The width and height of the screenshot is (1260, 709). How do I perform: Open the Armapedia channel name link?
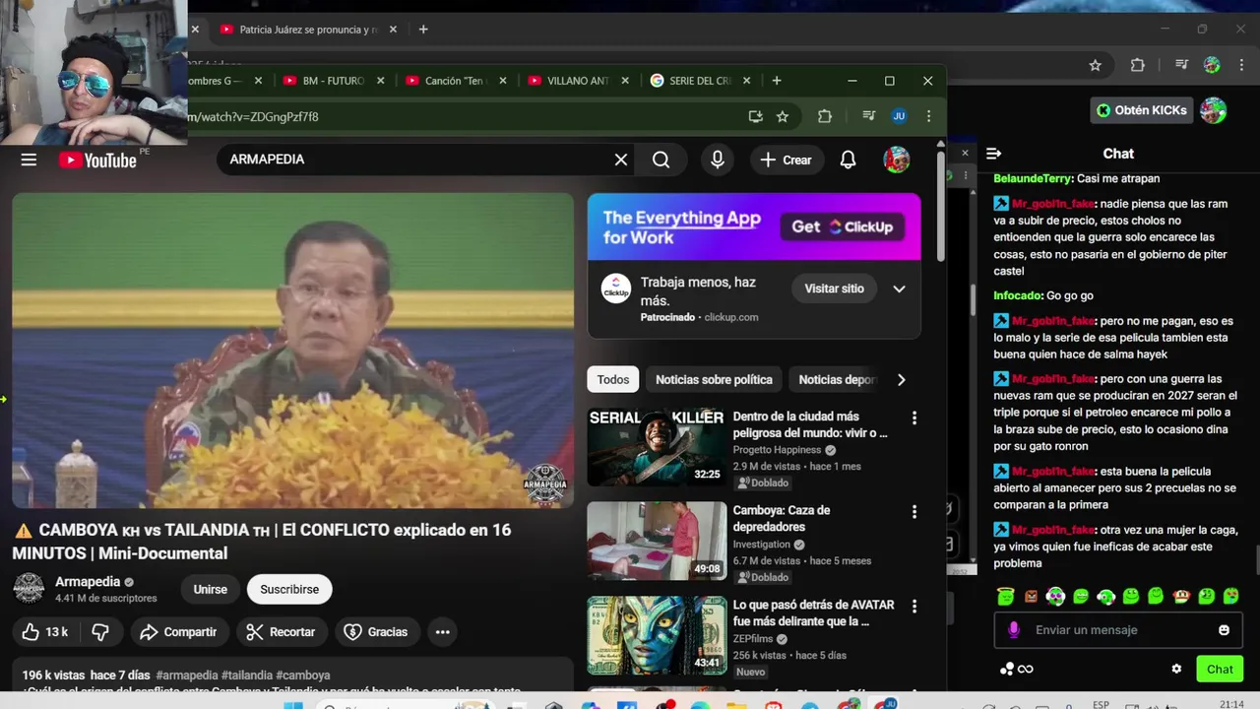point(88,582)
